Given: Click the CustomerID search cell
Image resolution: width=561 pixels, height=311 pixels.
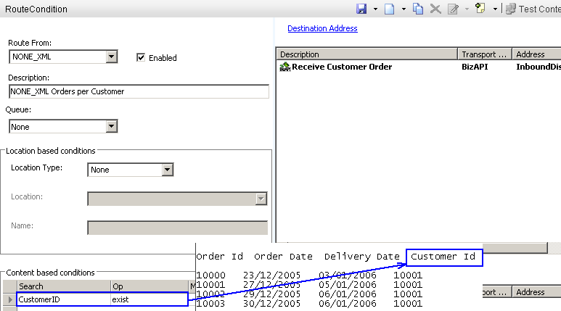Looking at the screenshot, I should [x=63, y=299].
